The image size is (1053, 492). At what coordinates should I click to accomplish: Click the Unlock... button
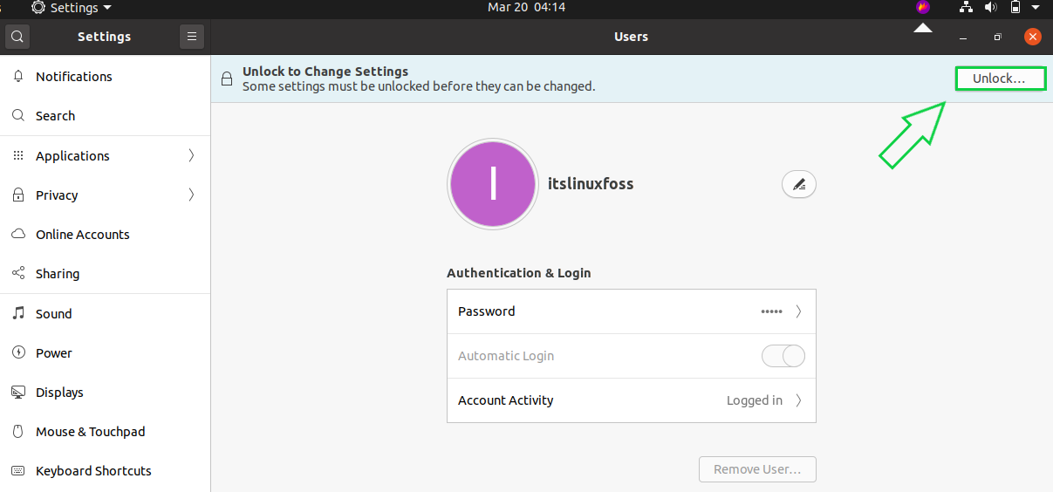[1000, 79]
